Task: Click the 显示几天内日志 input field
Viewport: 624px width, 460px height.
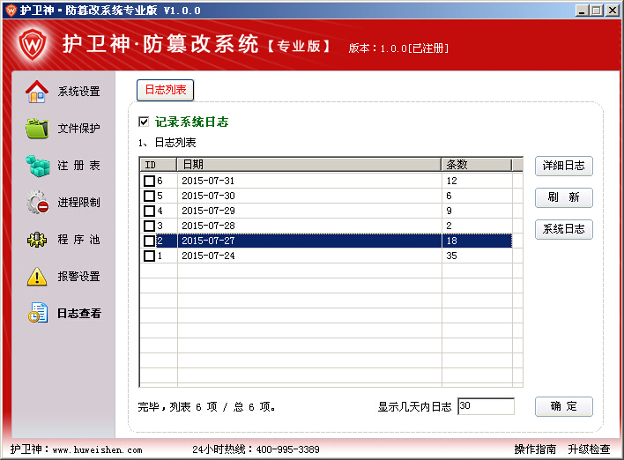Action: tap(486, 406)
